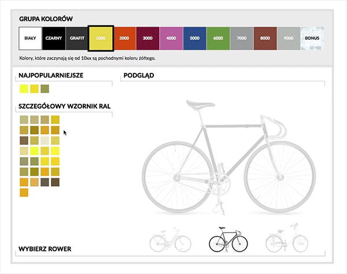Screen dimensions: 347x274
Task: Choose the green 6000 color group
Action: pyautogui.click(x=218, y=38)
